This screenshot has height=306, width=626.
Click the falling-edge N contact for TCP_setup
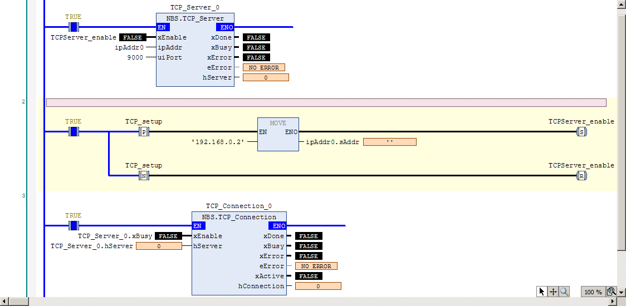click(x=144, y=176)
